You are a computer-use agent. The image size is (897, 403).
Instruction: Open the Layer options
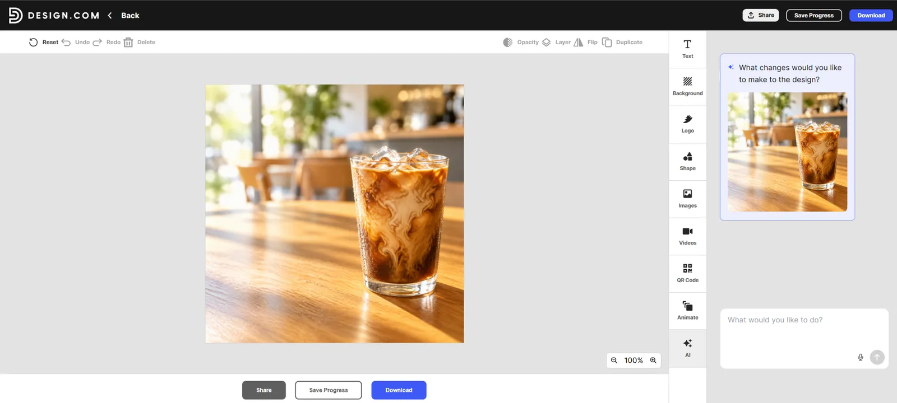556,42
